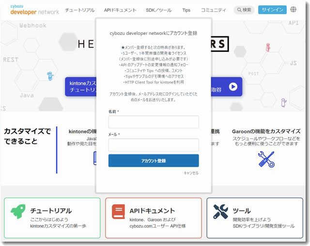
Task: Open the SDK／ツール header menu
Action: [x=159, y=10]
